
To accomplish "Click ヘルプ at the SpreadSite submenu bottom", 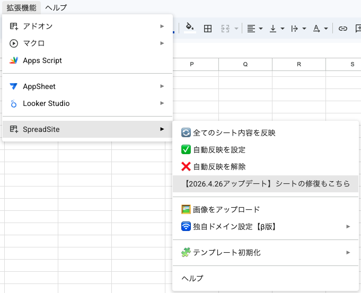I will pyautogui.click(x=192, y=278).
